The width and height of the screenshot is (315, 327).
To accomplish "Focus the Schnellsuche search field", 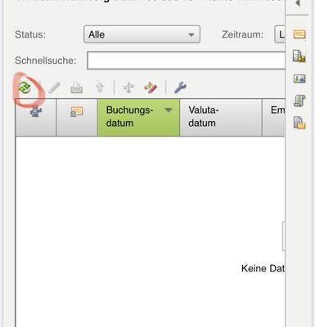I will point(186,60).
